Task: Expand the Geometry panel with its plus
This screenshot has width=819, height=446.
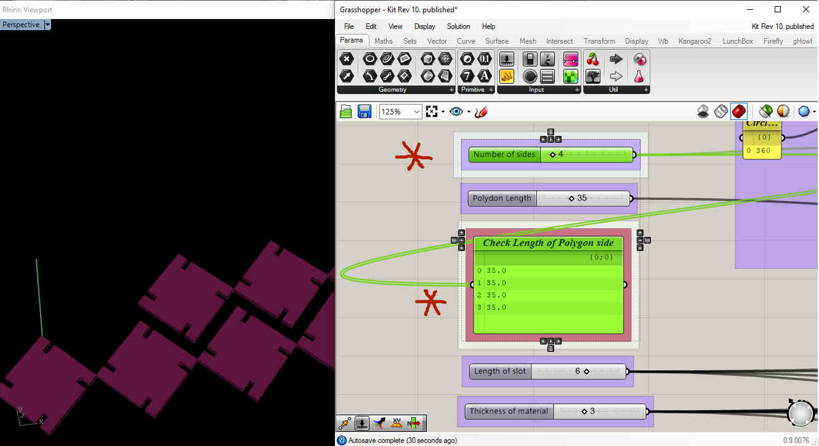Action: [x=451, y=90]
